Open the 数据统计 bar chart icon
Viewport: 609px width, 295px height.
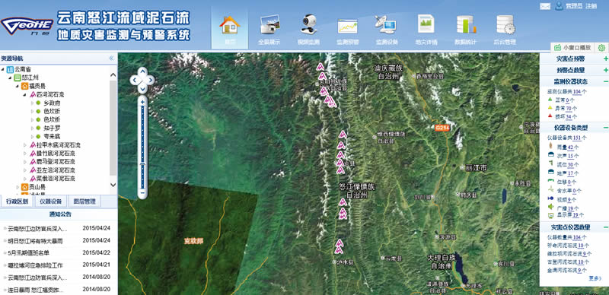click(x=466, y=25)
